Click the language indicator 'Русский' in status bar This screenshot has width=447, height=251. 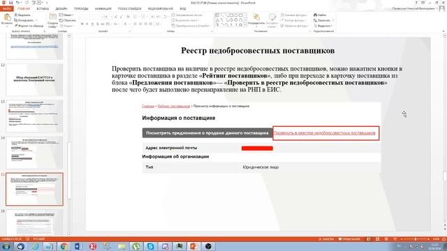click(39, 239)
